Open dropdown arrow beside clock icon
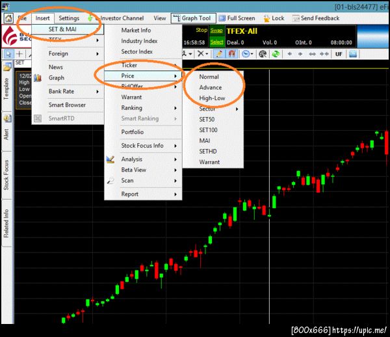Screen dimensions: 390x337 pos(252,54)
